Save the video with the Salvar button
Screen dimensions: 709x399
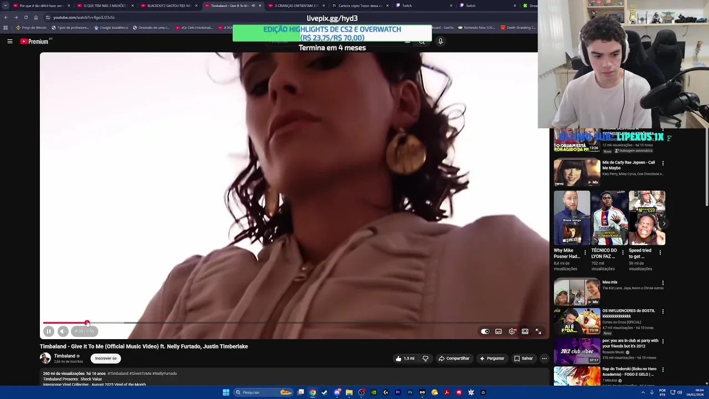pos(523,359)
